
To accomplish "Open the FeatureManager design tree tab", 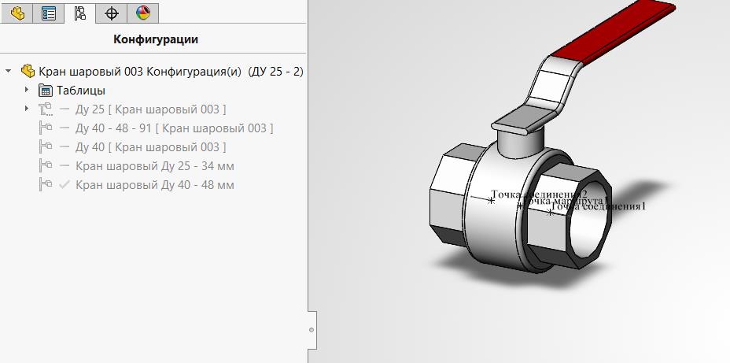I will (x=17, y=13).
